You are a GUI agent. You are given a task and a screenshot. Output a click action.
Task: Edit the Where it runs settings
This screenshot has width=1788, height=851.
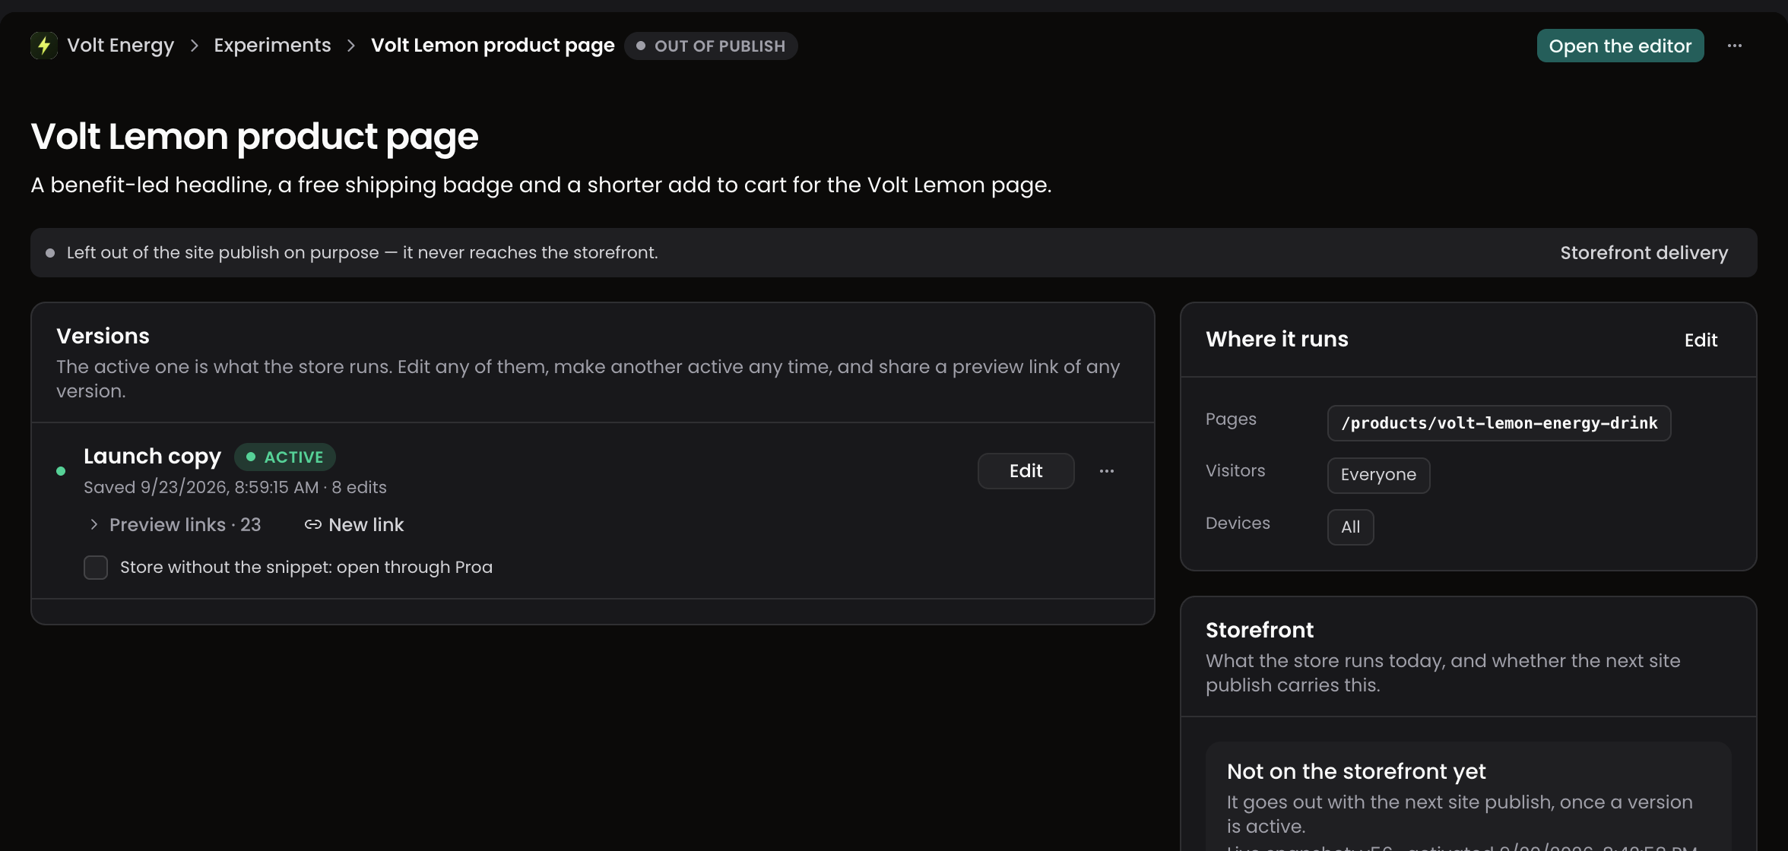click(1701, 340)
